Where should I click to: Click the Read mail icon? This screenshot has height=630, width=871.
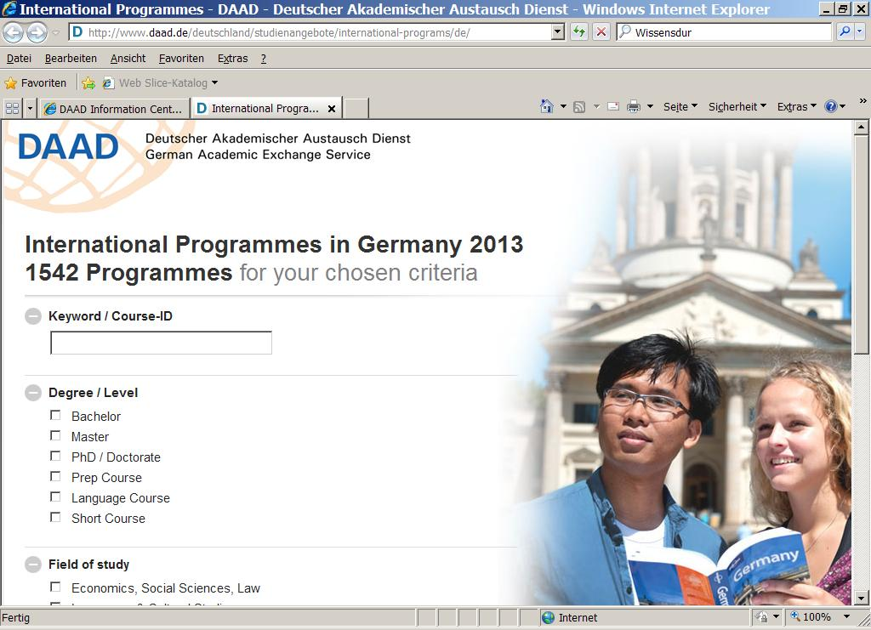[613, 106]
